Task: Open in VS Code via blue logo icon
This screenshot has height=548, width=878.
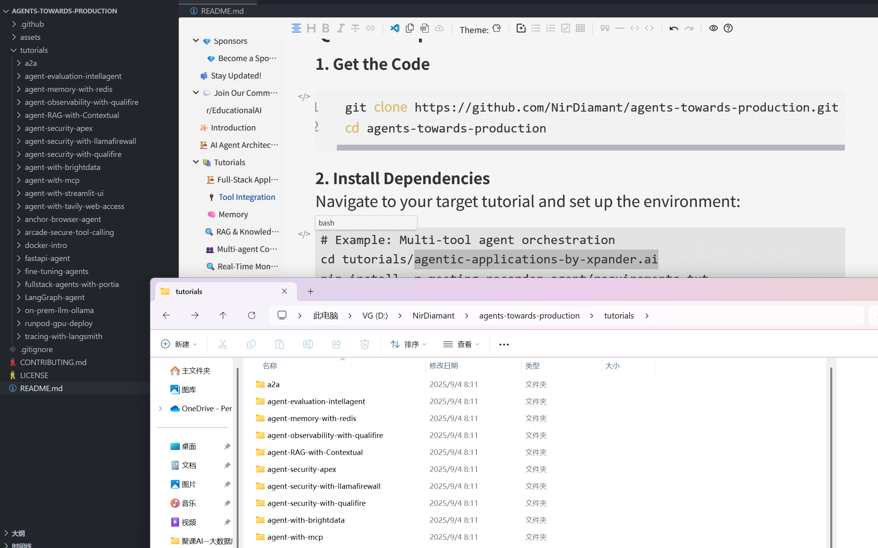Action: [395, 28]
